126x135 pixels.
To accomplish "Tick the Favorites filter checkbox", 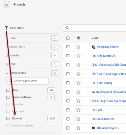I will point(8,104).
